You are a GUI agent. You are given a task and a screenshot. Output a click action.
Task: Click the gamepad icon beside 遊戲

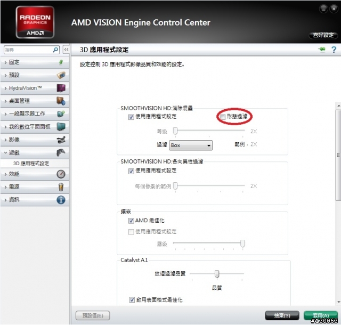pos(61,152)
